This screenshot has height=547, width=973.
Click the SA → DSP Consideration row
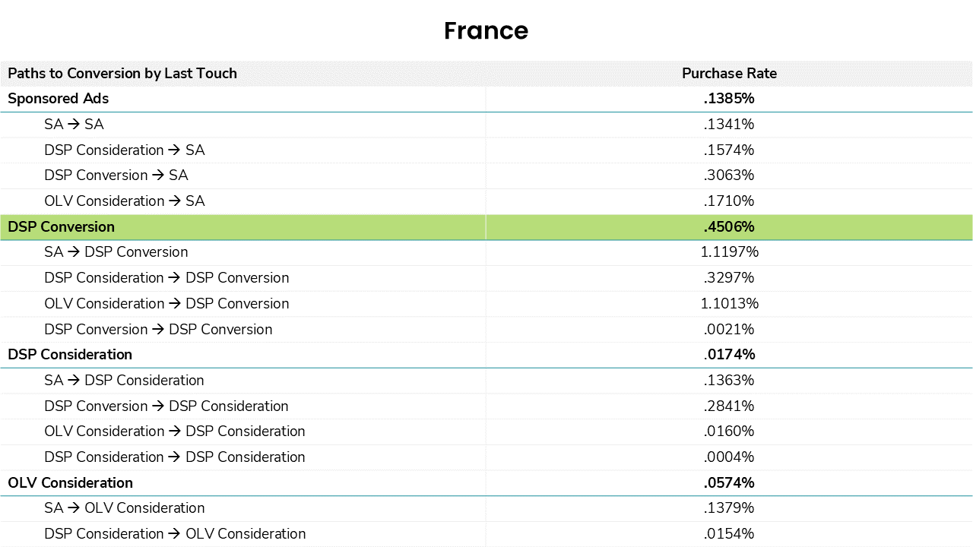click(x=486, y=381)
